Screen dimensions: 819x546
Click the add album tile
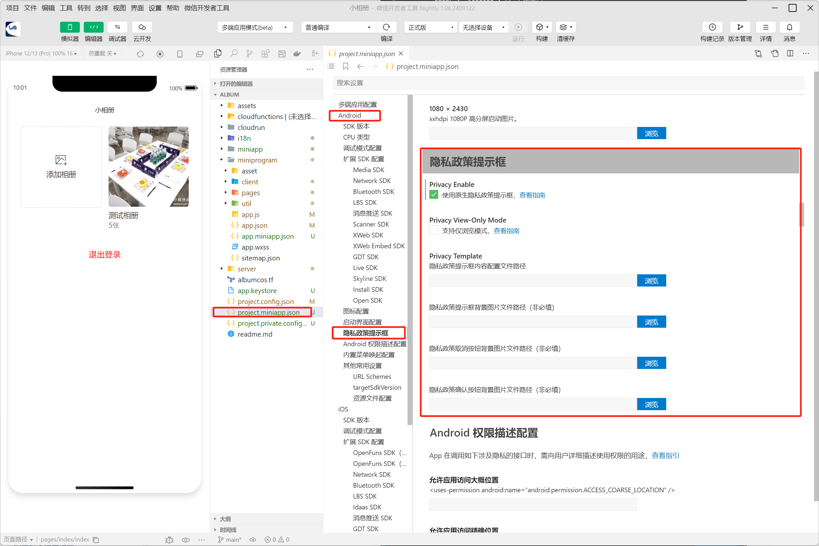[x=61, y=167]
